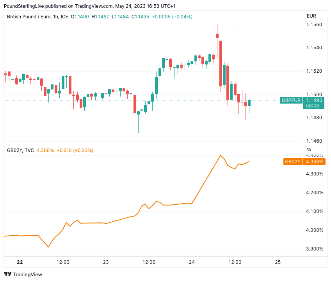
Task: Click the % unit label on yield axis
Action: click(x=309, y=150)
